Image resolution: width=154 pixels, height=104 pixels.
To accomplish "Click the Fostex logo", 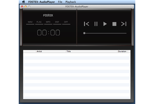I will click(x=48, y=15).
